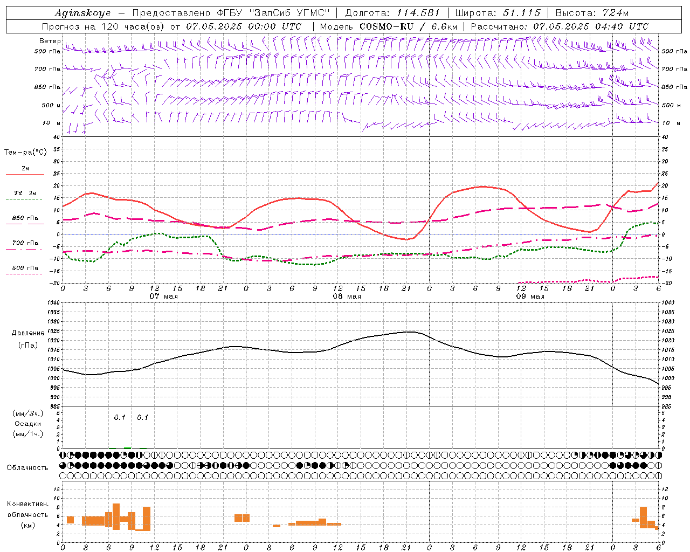Click the (мм/3ч.) precipitation unit label
The height and width of the screenshot is (552, 690).
27,413
